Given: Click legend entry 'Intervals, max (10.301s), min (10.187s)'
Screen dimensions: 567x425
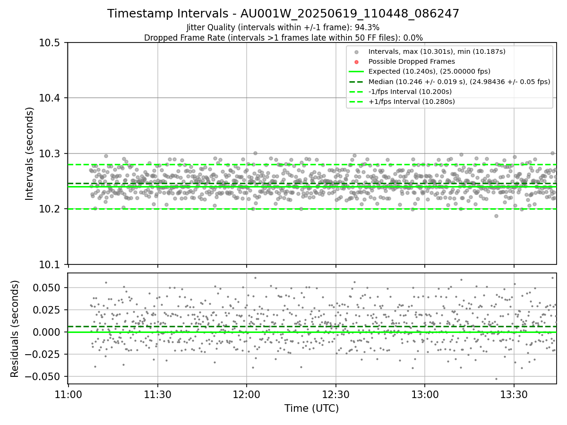Looking at the screenshot, I should click(x=437, y=51).
